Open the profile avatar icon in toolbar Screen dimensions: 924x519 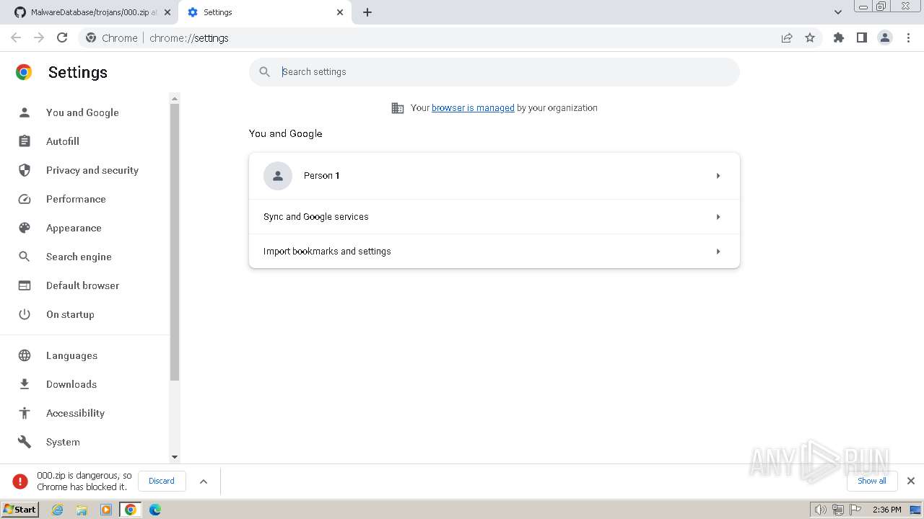[x=885, y=37]
